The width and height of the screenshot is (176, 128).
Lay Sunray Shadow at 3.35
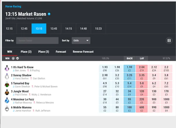[x=142, y=77]
